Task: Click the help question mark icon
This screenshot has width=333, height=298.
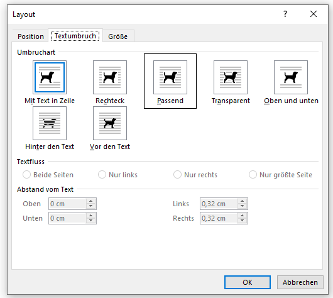Action: point(285,14)
